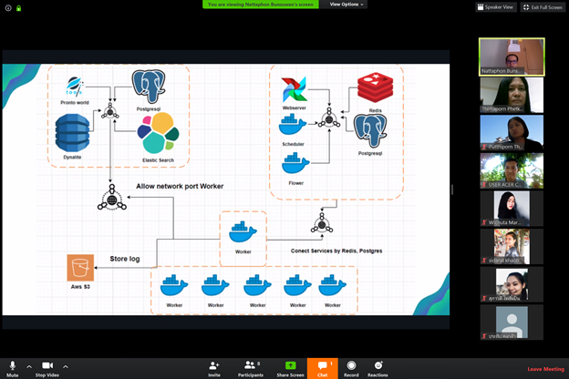The height and width of the screenshot is (379, 569).
Task: Open the Reactions menu
Action: tap(378, 365)
